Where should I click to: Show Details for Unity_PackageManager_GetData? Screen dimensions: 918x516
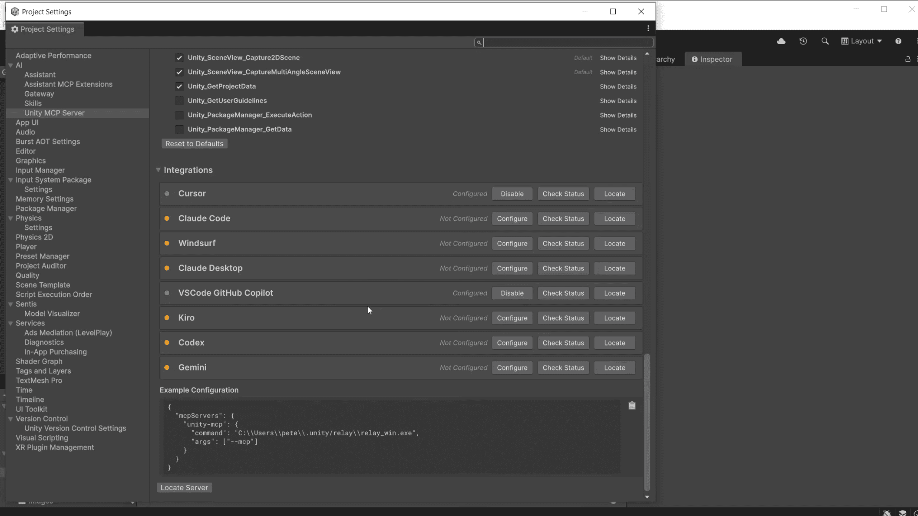click(x=618, y=130)
